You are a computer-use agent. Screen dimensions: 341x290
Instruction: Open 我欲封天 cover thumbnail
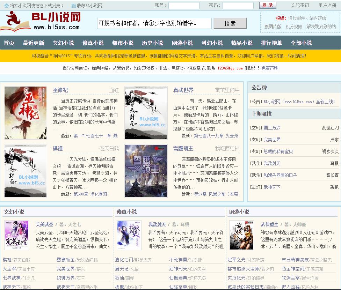click(x=129, y=235)
